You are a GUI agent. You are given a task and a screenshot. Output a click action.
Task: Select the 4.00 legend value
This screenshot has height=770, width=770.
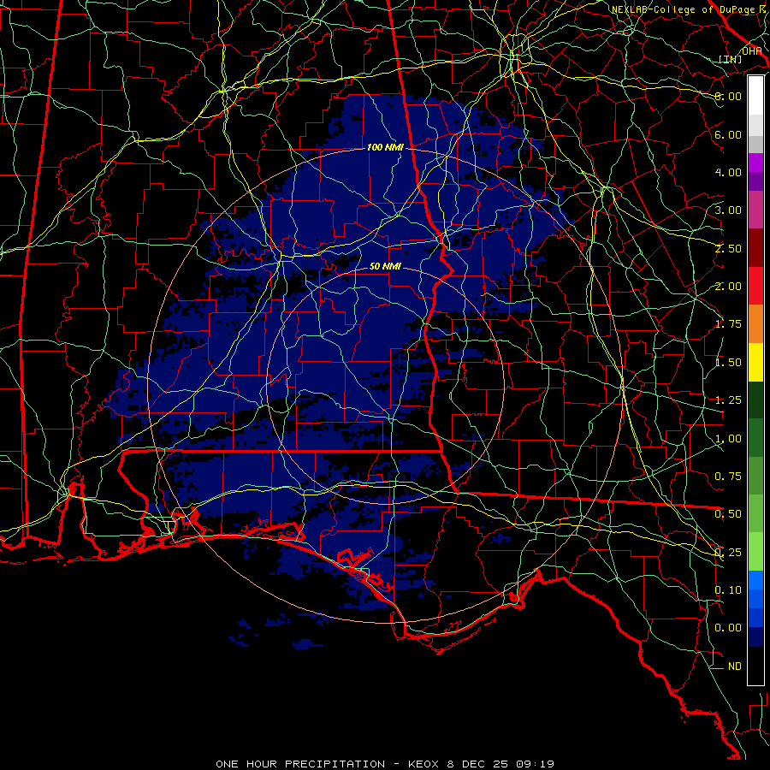point(728,172)
